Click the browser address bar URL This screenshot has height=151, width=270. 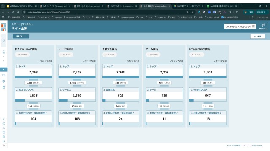click(x=49, y=12)
